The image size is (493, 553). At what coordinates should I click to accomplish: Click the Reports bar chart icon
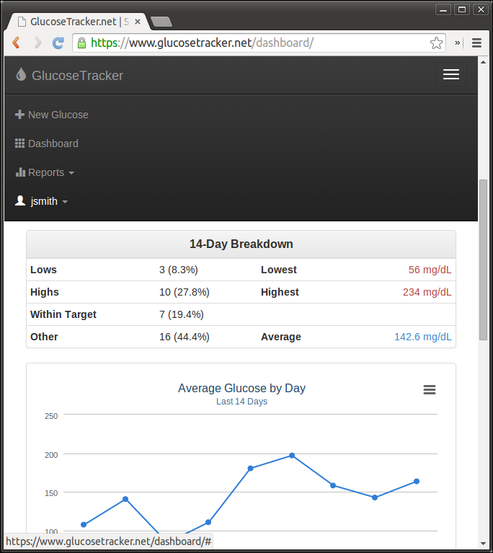coord(20,172)
